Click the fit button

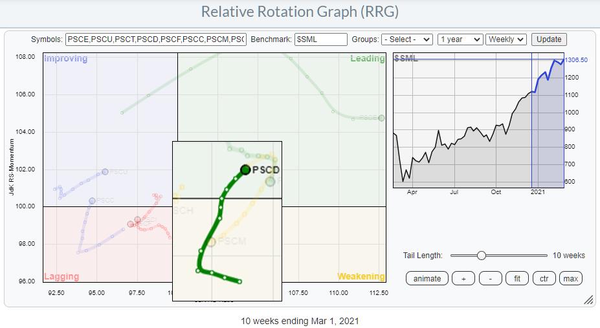[517, 279]
